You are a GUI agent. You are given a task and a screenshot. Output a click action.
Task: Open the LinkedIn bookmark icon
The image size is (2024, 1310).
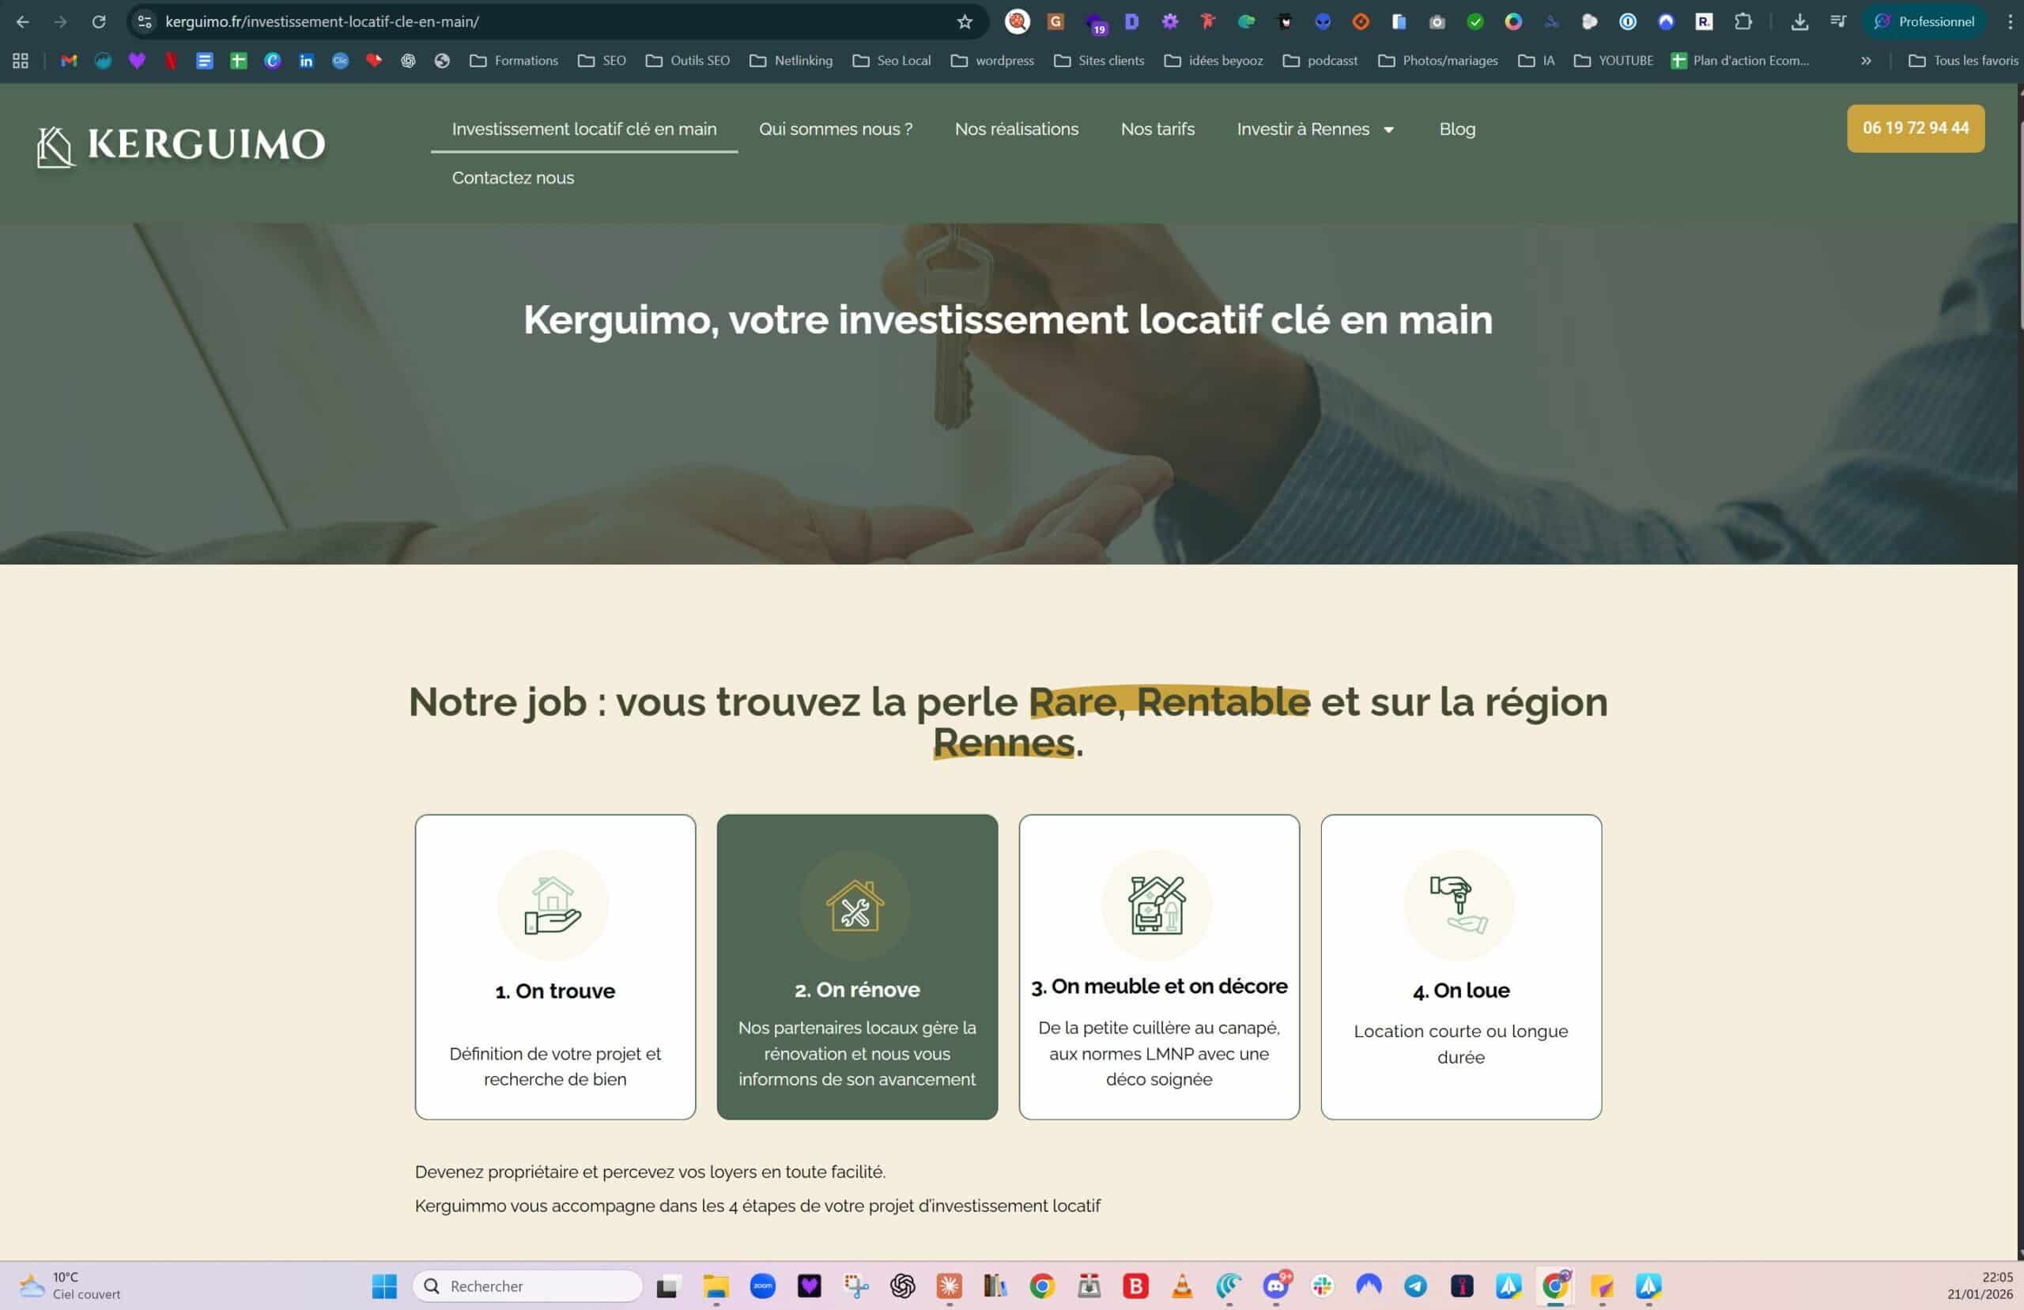click(x=306, y=60)
